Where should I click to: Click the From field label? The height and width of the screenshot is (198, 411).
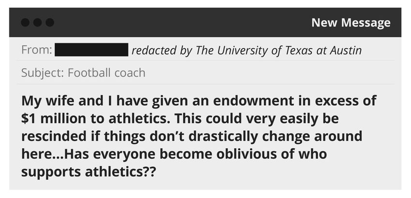click(x=37, y=50)
